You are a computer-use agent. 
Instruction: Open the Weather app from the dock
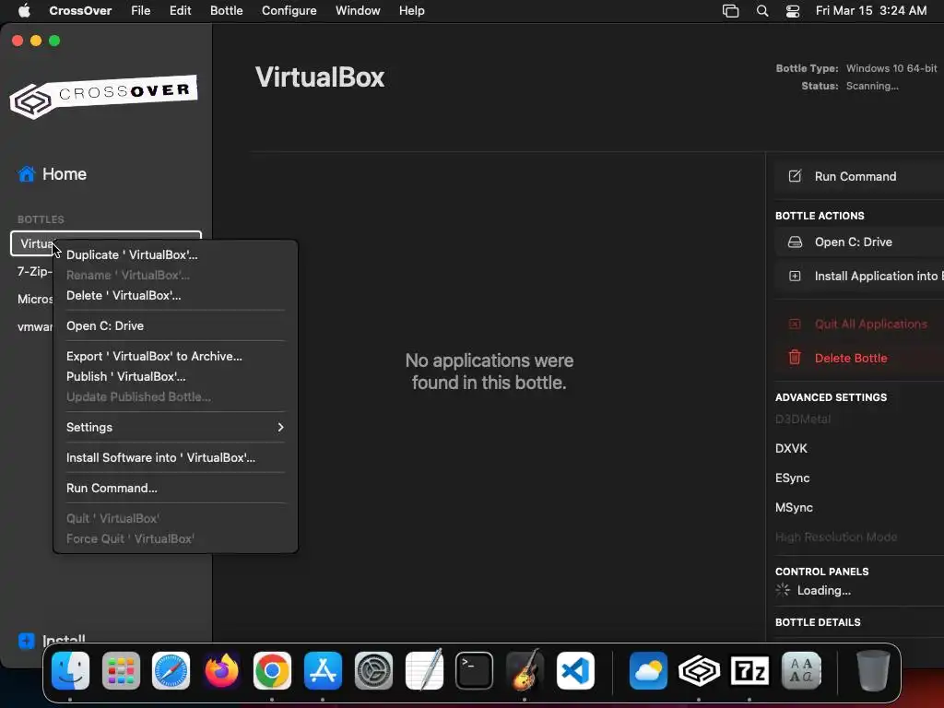648,671
